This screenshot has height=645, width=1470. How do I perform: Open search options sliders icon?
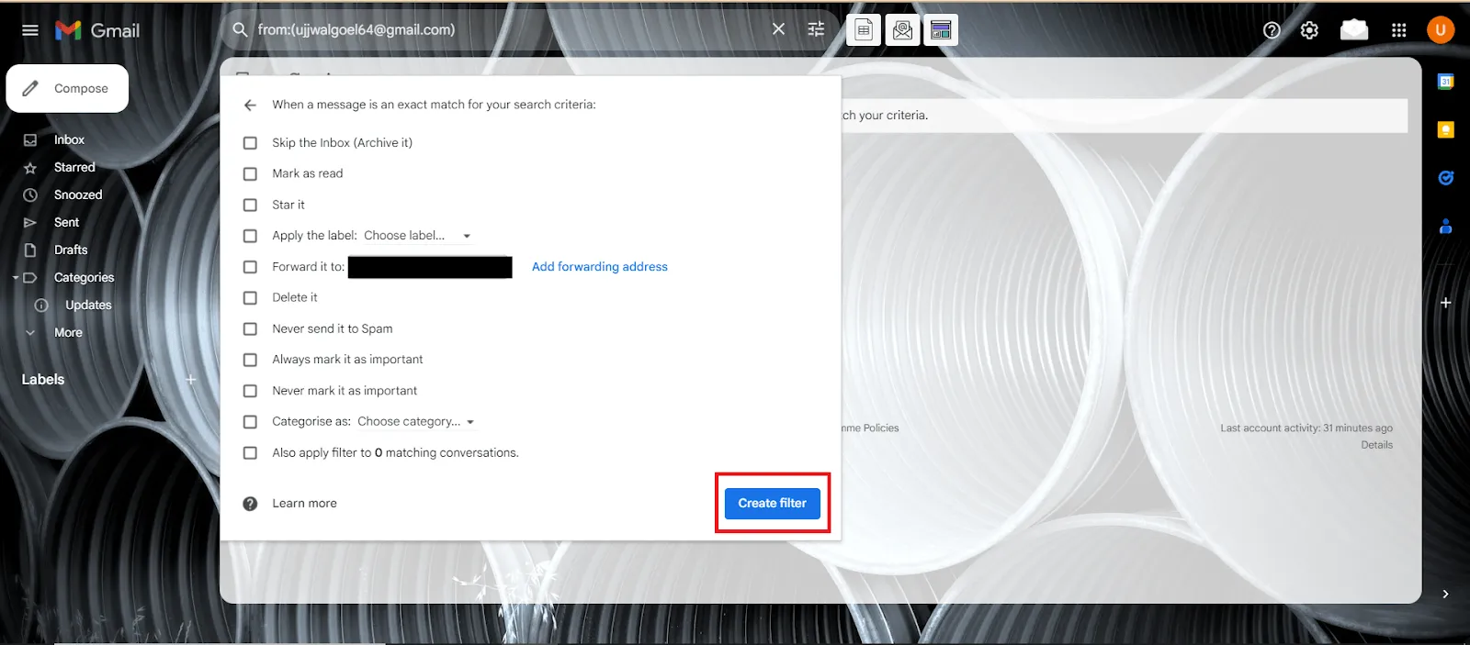pos(816,29)
